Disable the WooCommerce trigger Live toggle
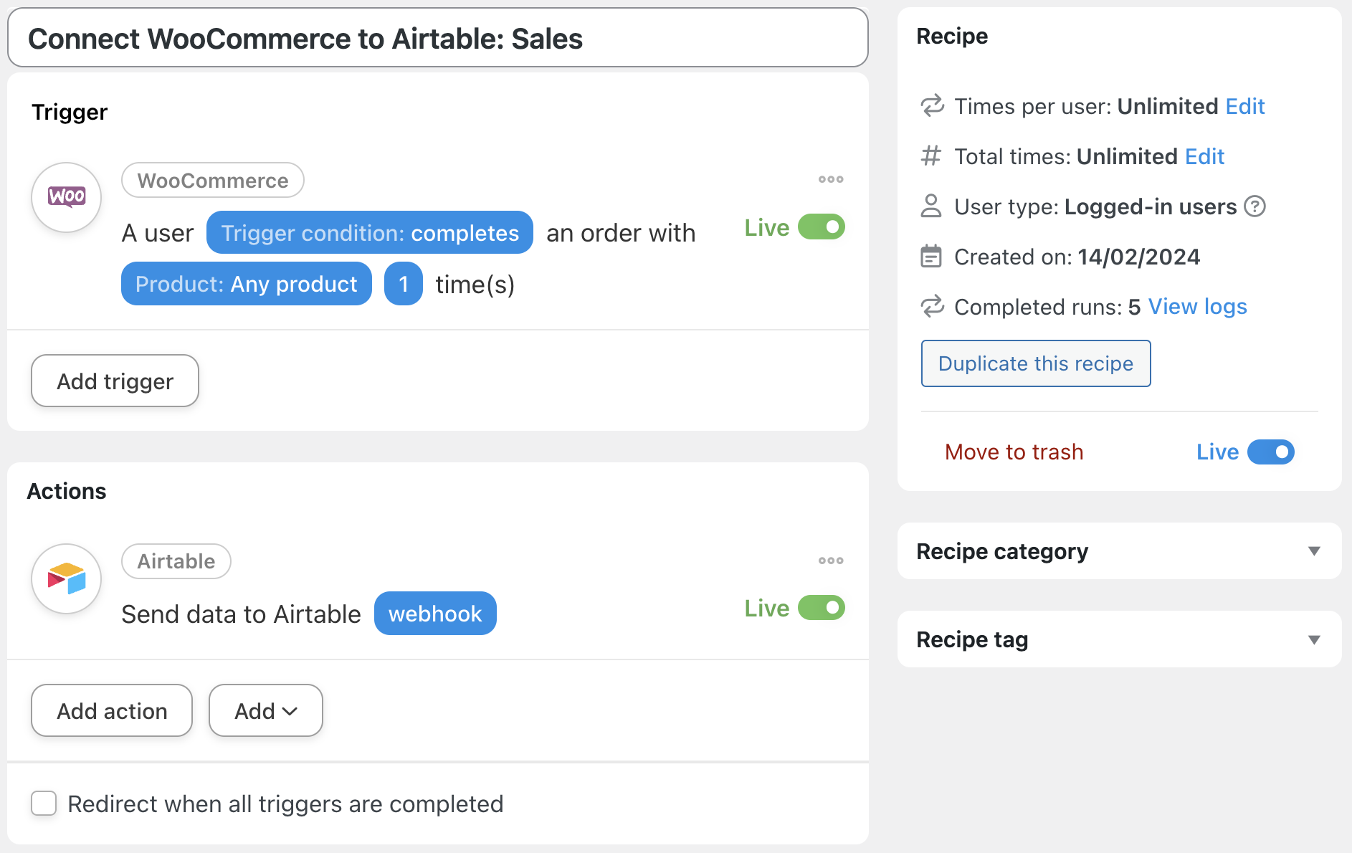 [822, 227]
